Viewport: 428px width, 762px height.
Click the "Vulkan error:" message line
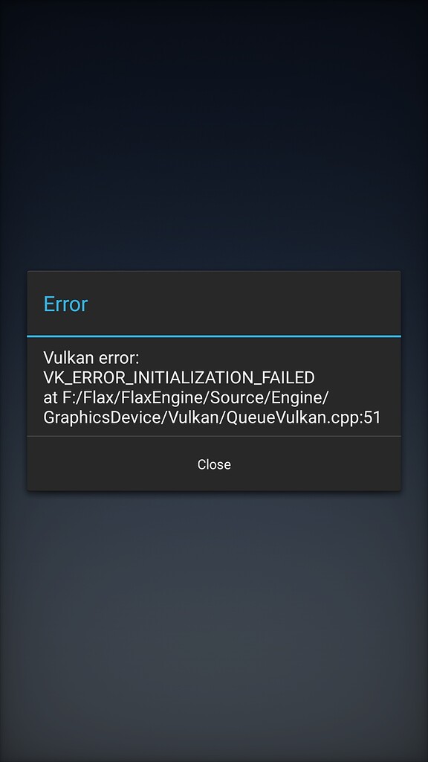(x=91, y=358)
